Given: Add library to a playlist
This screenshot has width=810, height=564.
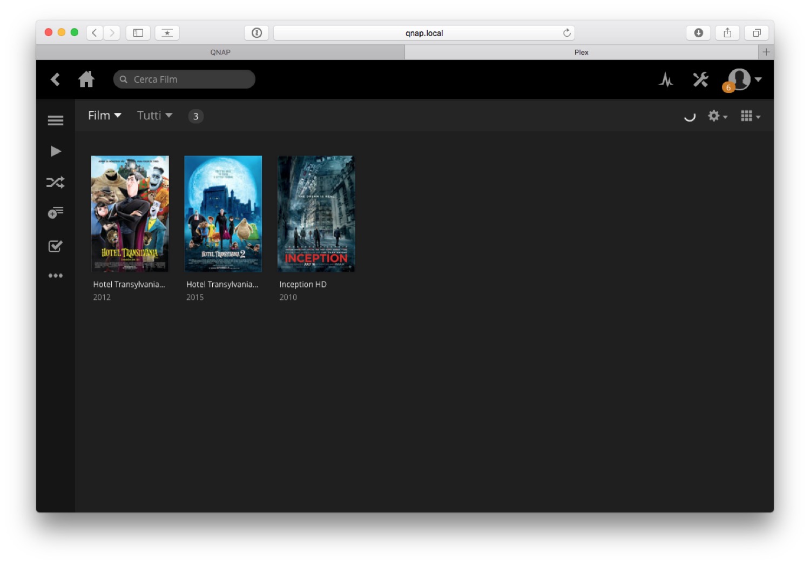Looking at the screenshot, I should click(x=56, y=212).
